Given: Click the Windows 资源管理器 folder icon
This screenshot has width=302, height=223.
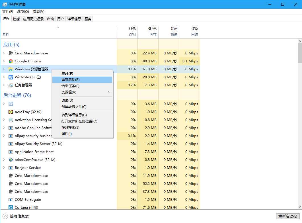Looking at the screenshot, I should point(11,69).
